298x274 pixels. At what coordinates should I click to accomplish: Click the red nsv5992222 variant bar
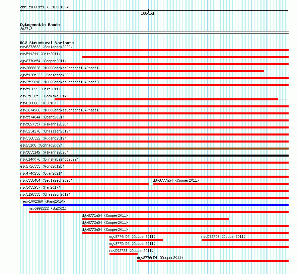159,212
